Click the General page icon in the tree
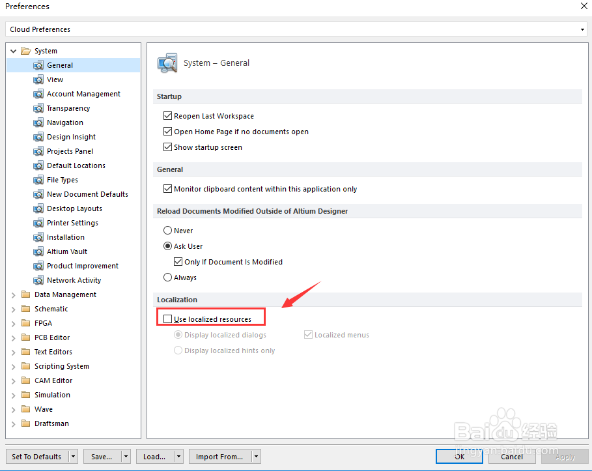592x471 pixels. pyautogui.click(x=38, y=65)
